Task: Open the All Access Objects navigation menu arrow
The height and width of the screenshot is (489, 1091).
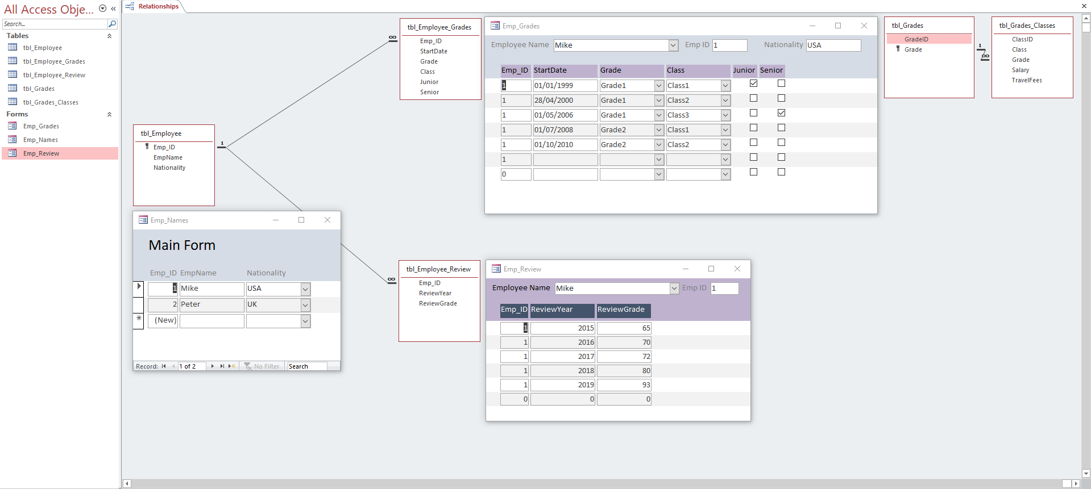Action: (x=102, y=9)
